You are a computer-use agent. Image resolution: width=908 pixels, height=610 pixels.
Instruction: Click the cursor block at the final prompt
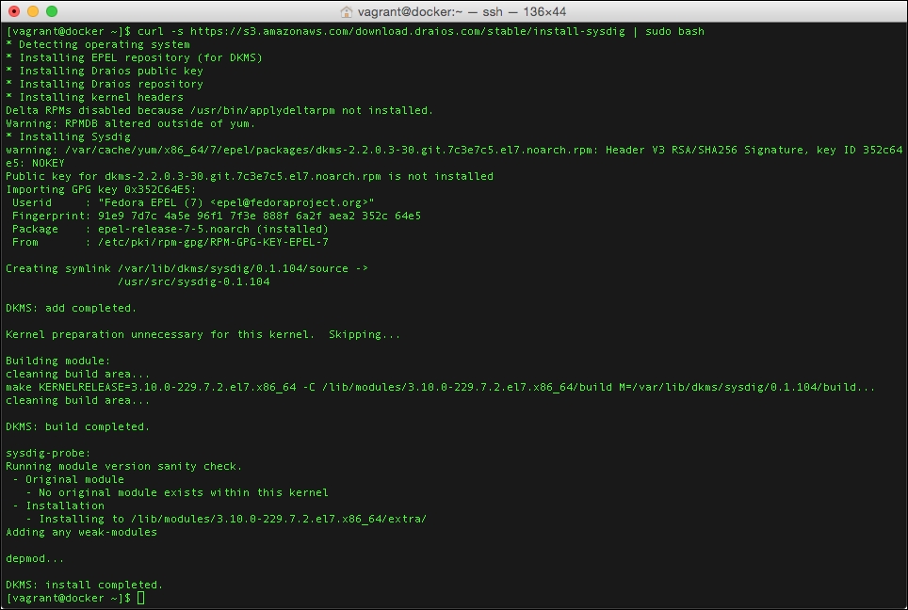[140, 598]
